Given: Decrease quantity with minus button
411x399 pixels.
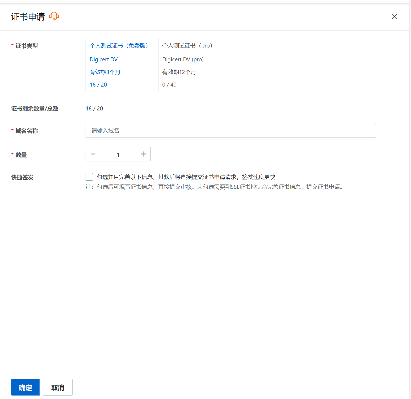Looking at the screenshot, I should click(x=93, y=154).
